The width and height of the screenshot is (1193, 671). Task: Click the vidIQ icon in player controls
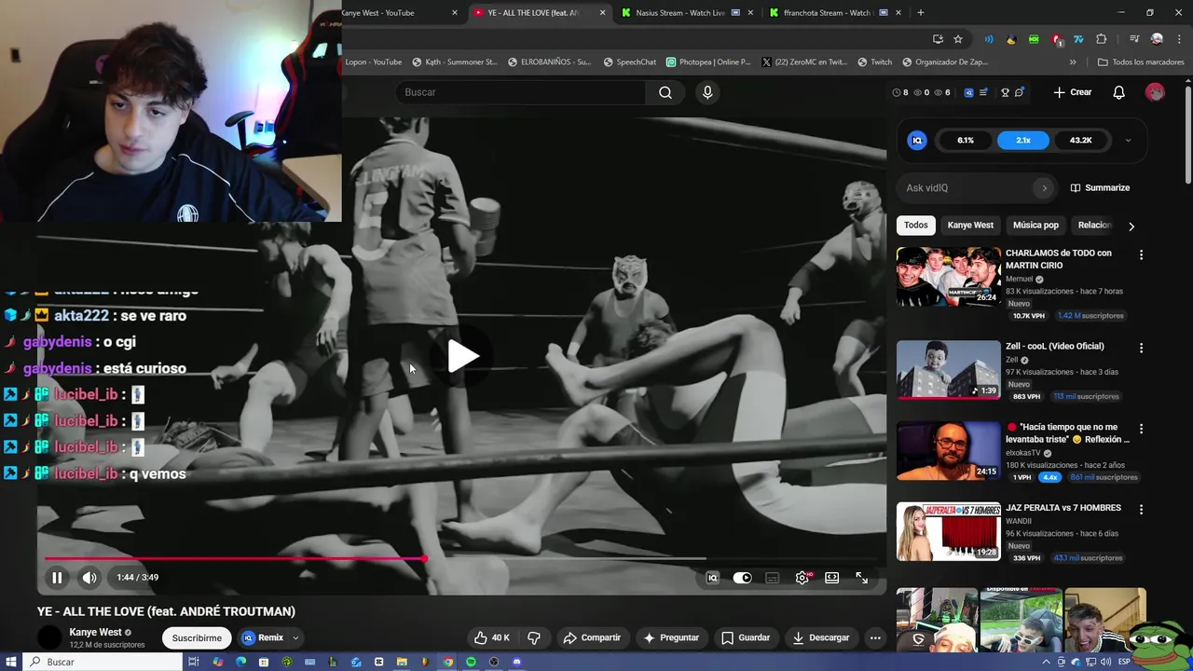click(712, 578)
